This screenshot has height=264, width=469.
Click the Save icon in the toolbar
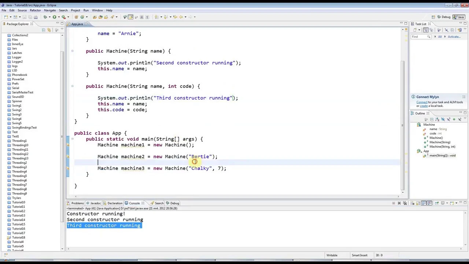(x=25, y=17)
